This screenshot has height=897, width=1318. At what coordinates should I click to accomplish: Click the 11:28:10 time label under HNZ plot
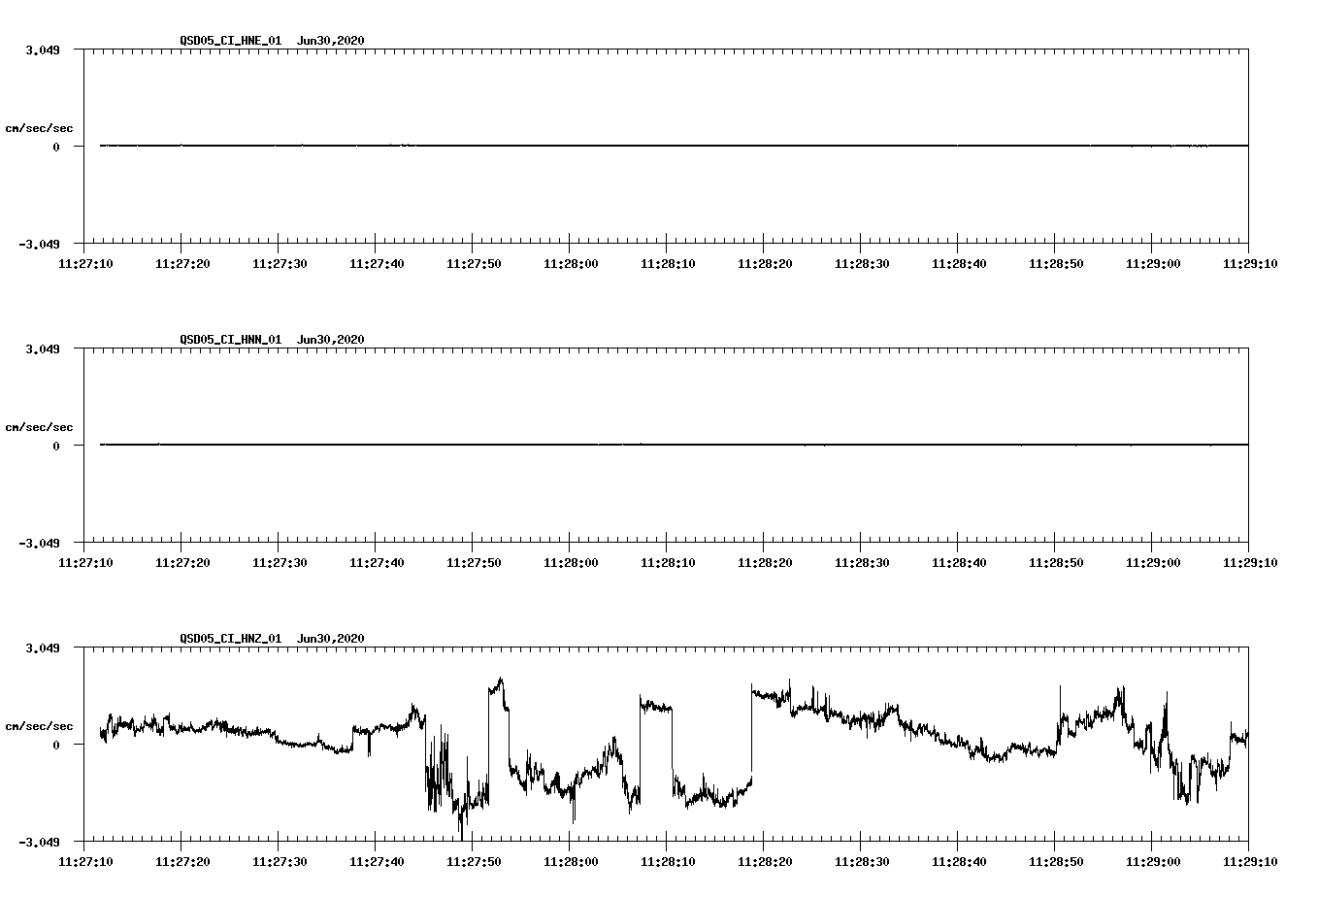(668, 861)
